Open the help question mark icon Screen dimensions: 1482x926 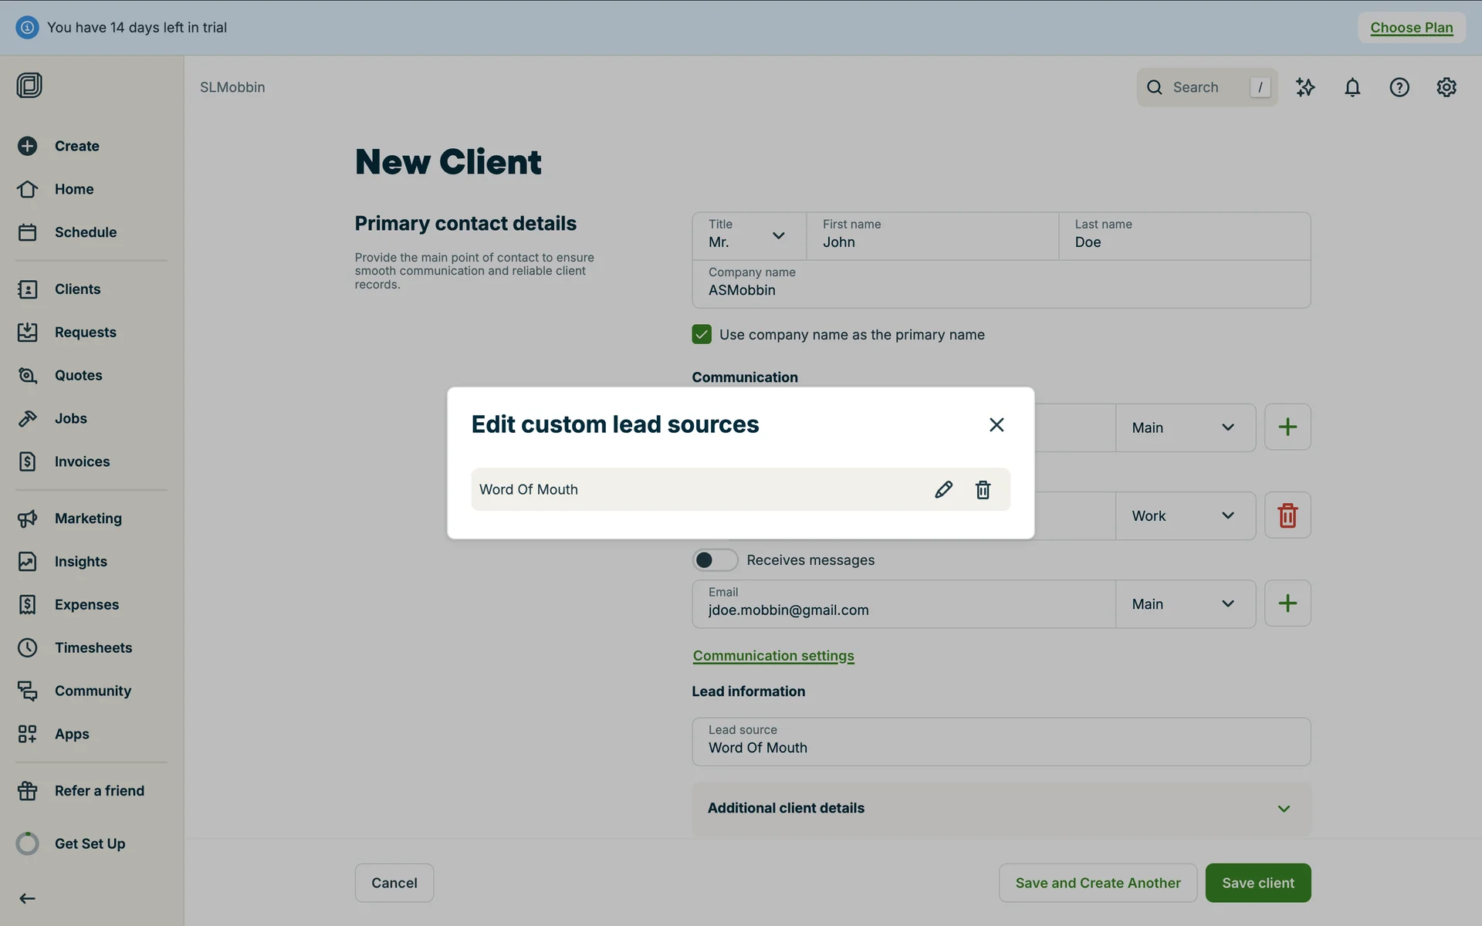1399,87
